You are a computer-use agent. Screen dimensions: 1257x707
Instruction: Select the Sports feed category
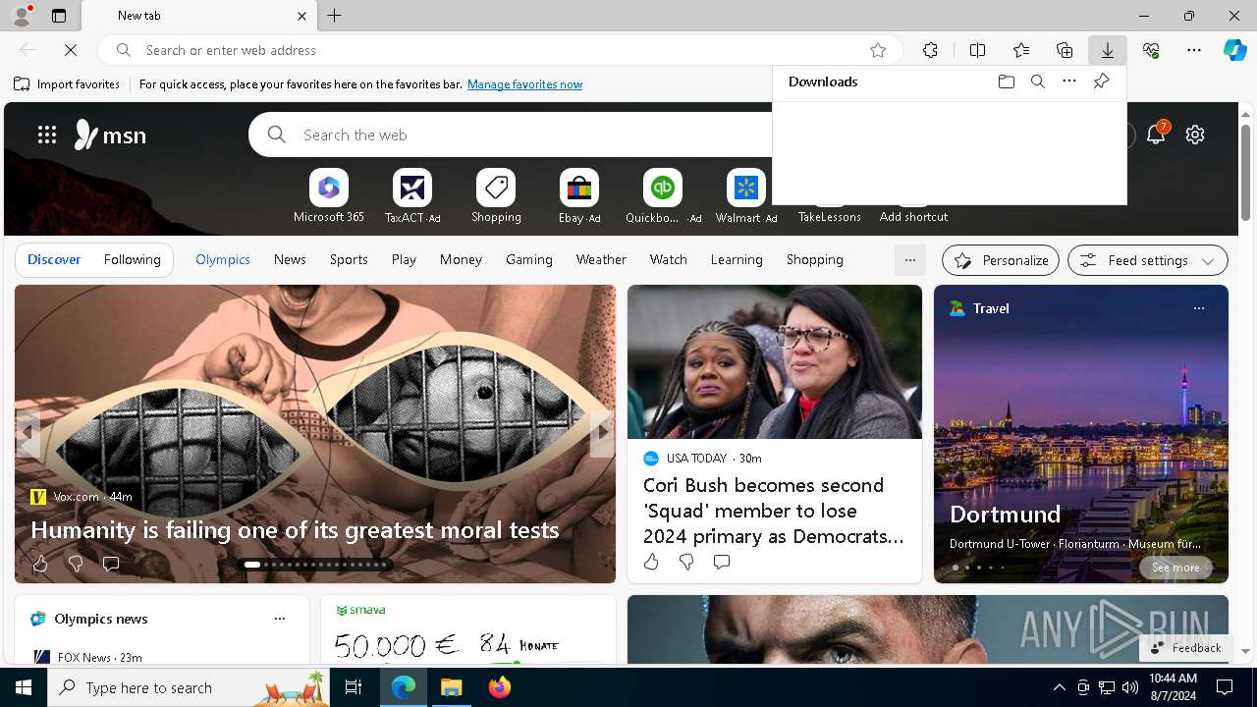click(x=349, y=259)
